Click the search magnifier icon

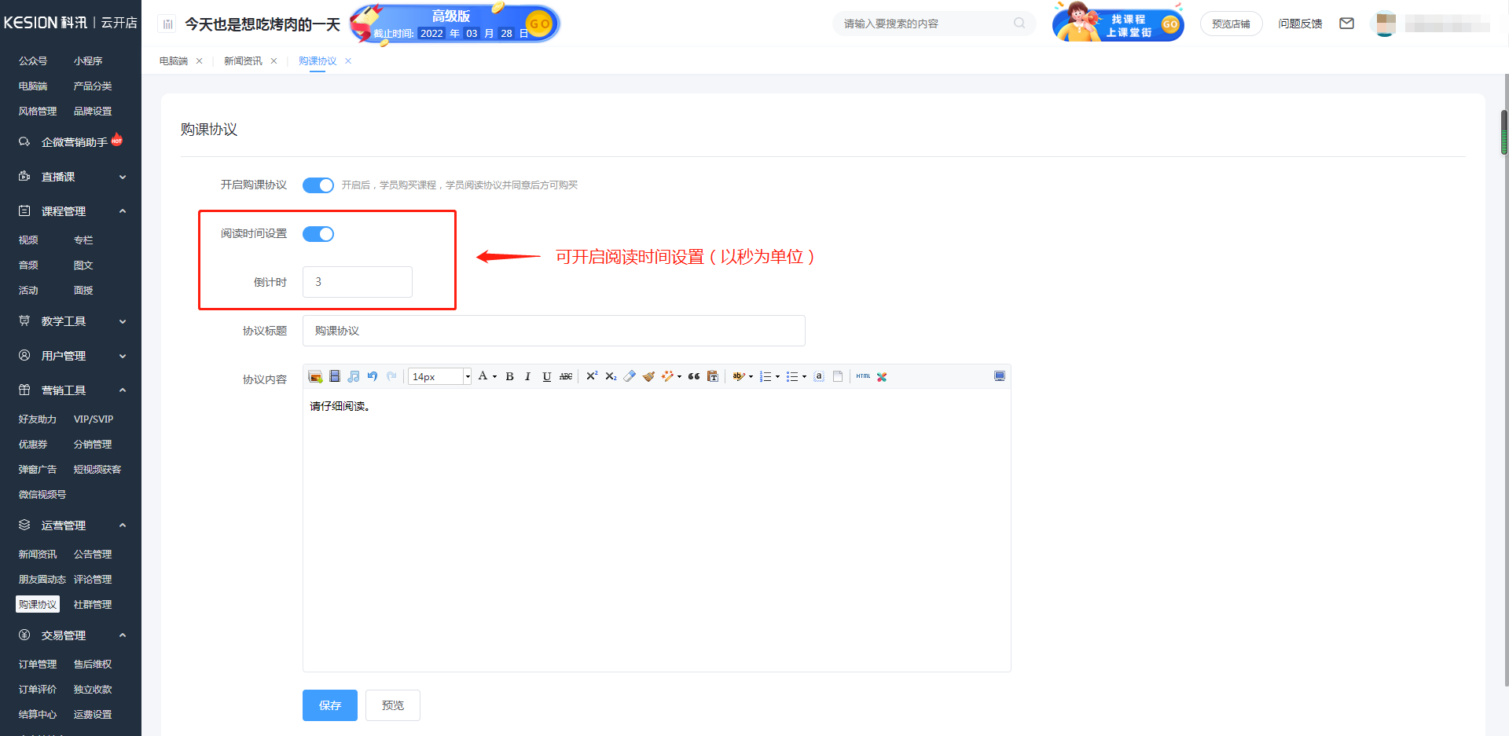click(1019, 24)
